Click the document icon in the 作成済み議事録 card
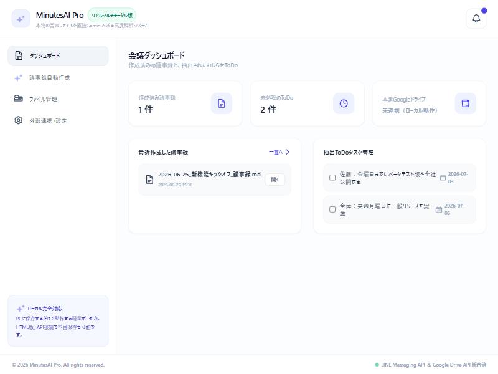Viewport: 498px width, 374px height. pos(222,103)
